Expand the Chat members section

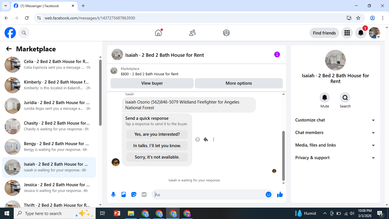point(335,133)
